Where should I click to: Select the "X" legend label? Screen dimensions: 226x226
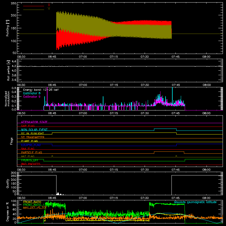(49, 5)
